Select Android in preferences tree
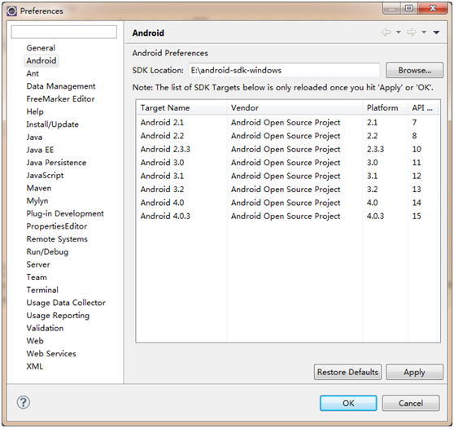This screenshot has width=454, height=428. click(41, 60)
